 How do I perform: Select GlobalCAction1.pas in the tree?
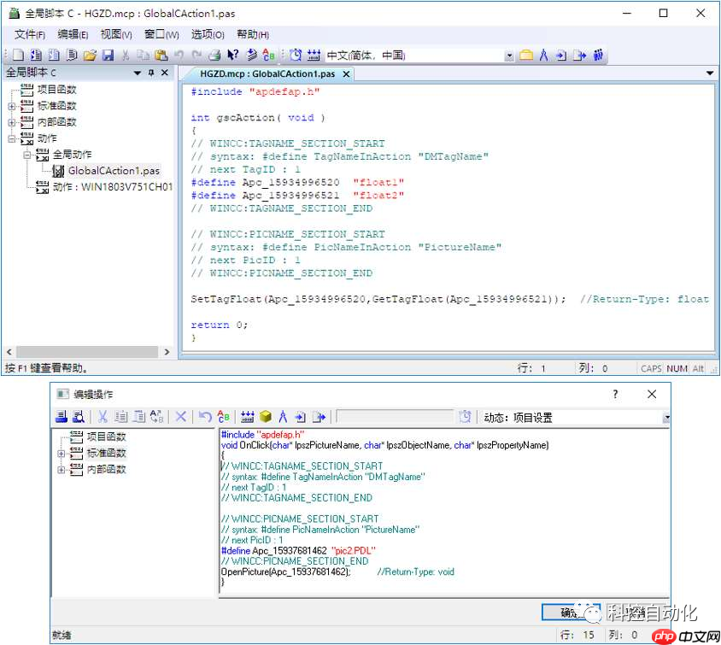pos(114,171)
